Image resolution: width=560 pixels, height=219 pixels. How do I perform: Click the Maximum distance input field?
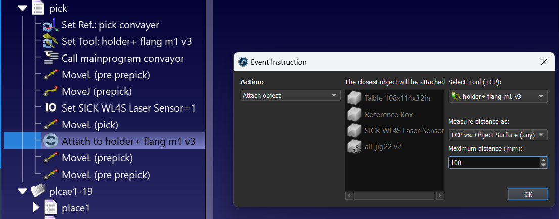[x=494, y=162]
